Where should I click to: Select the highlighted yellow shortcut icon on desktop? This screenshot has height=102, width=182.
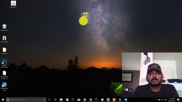86,18
